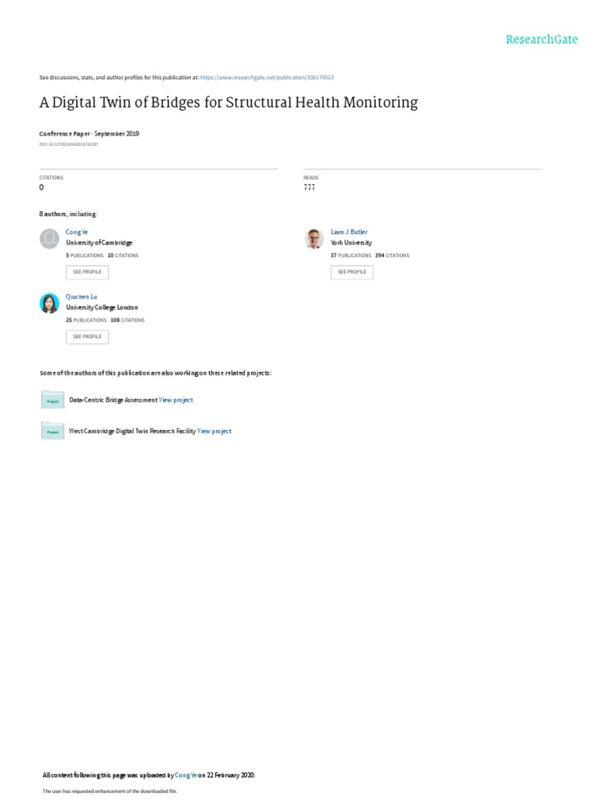Image resolution: width=608 pixels, height=811 pixels.
Task: Open Cong Ye's name link in author list
Action: 71,232
